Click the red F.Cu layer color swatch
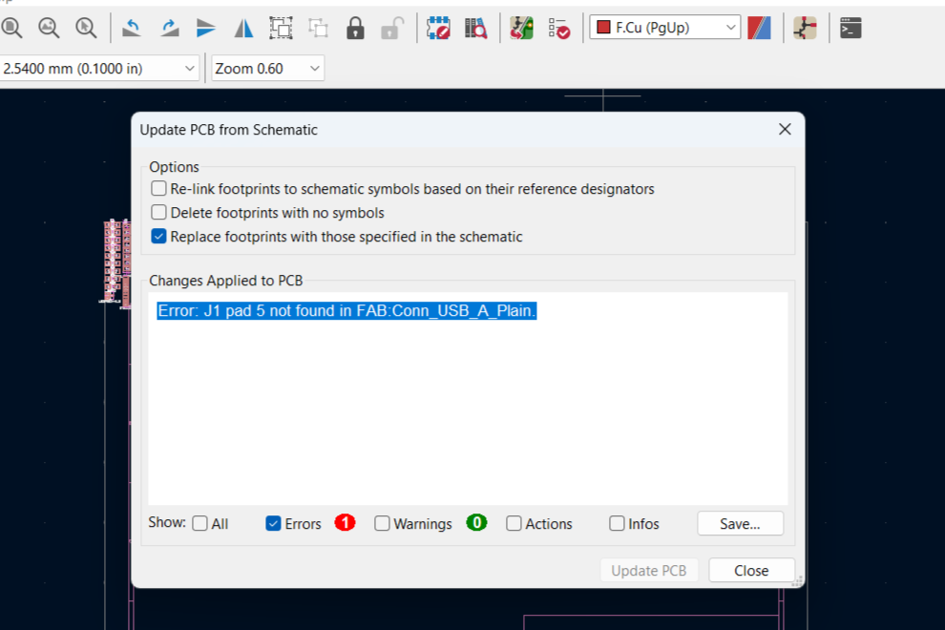The width and height of the screenshot is (945, 630). pyautogui.click(x=603, y=27)
